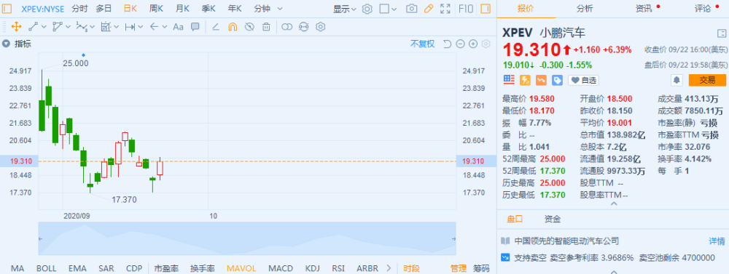Select the angle drawing tool
The height and width of the screenshot is (274, 729).
[216, 27]
